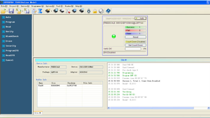Screen dimensions: 210x118
Task: Click the Fail counter bar
Action: tap(136, 31)
